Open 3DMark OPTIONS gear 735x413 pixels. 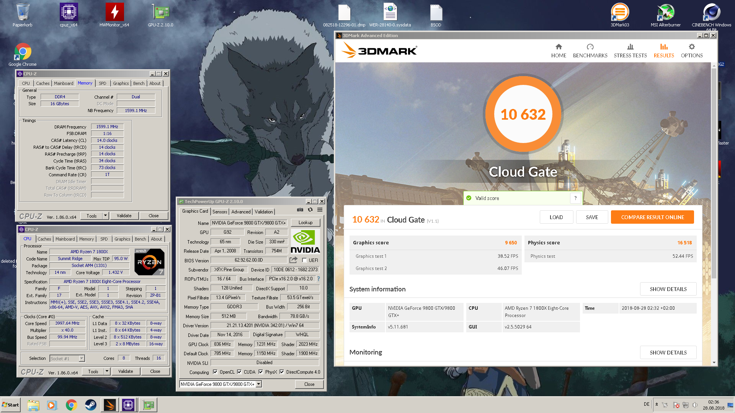[x=692, y=50]
